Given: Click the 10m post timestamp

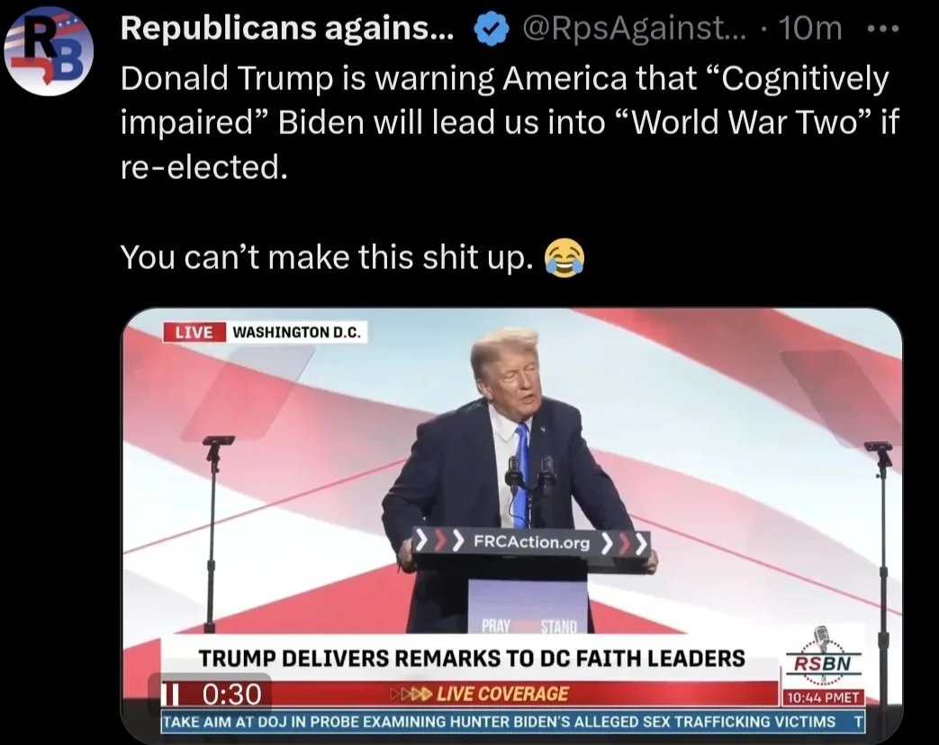Looking at the screenshot, I should coord(810,28).
